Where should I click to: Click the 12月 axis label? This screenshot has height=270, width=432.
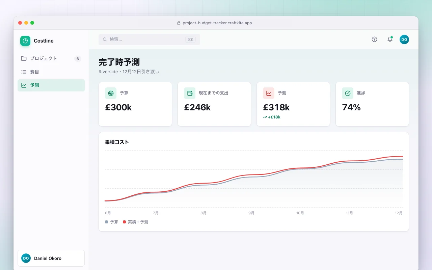pos(399,213)
